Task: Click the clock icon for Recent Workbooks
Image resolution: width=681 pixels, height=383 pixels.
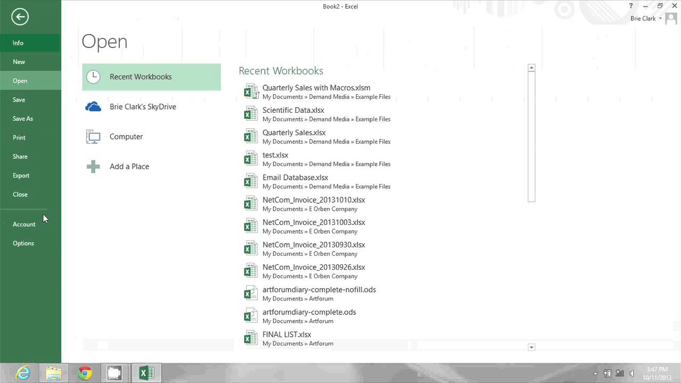Action: (x=93, y=77)
